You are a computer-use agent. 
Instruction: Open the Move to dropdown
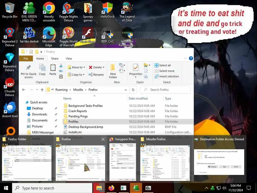click(x=76, y=67)
